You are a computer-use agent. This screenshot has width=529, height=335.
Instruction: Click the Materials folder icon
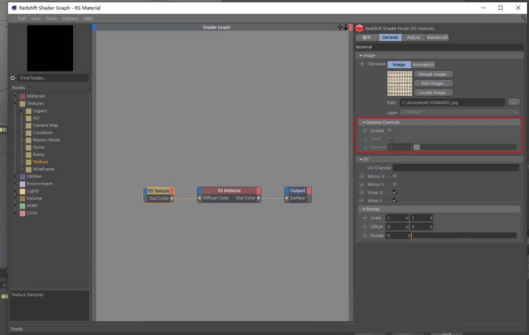(x=23, y=96)
